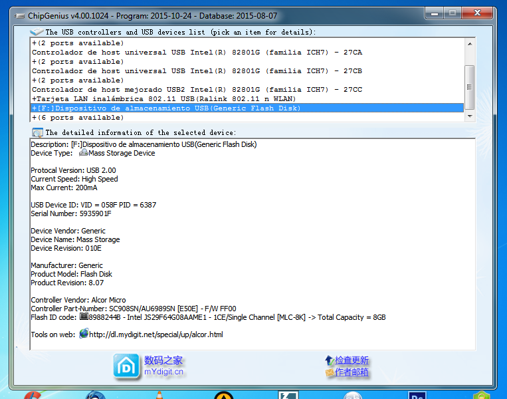This screenshot has height=399, width=507.
Task: Close the ChipGenius window
Action: tap(477, 13)
